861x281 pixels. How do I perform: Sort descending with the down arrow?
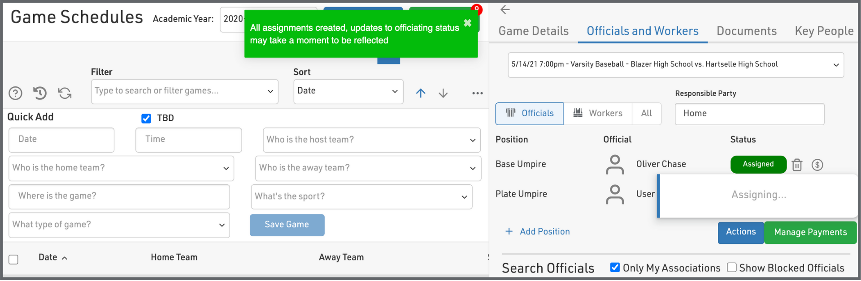pyautogui.click(x=443, y=93)
